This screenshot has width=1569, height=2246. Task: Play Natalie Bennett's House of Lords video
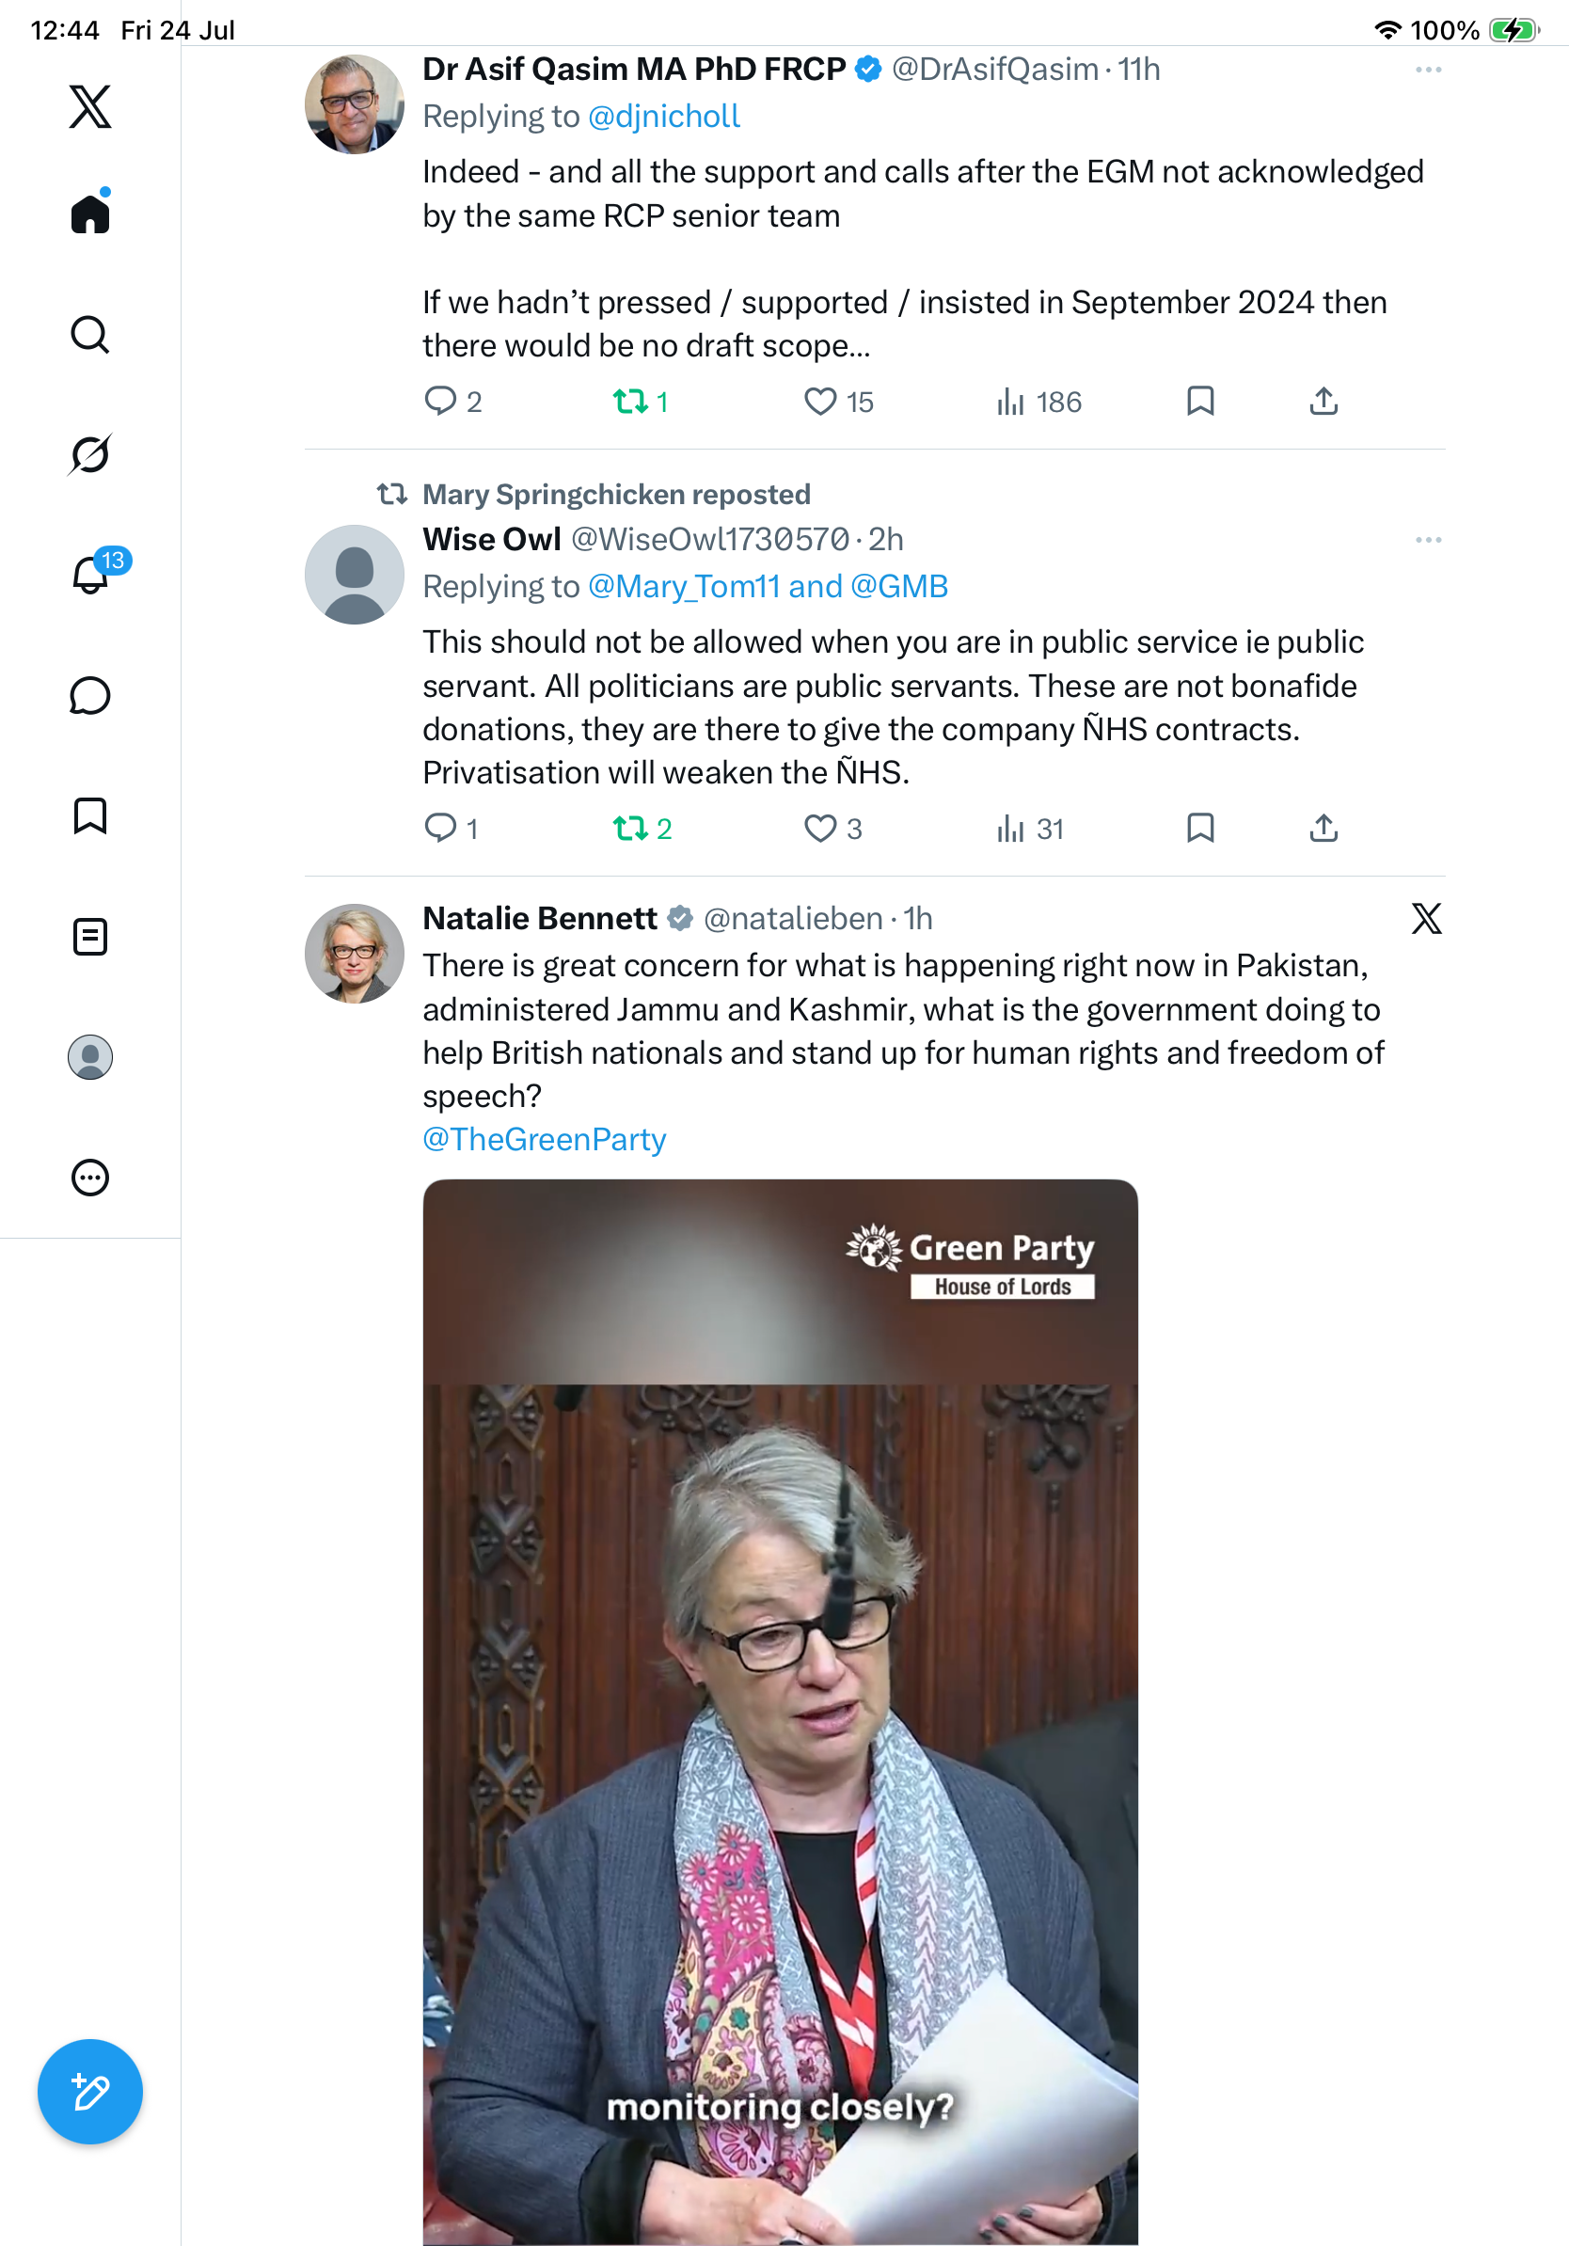pos(781,1712)
